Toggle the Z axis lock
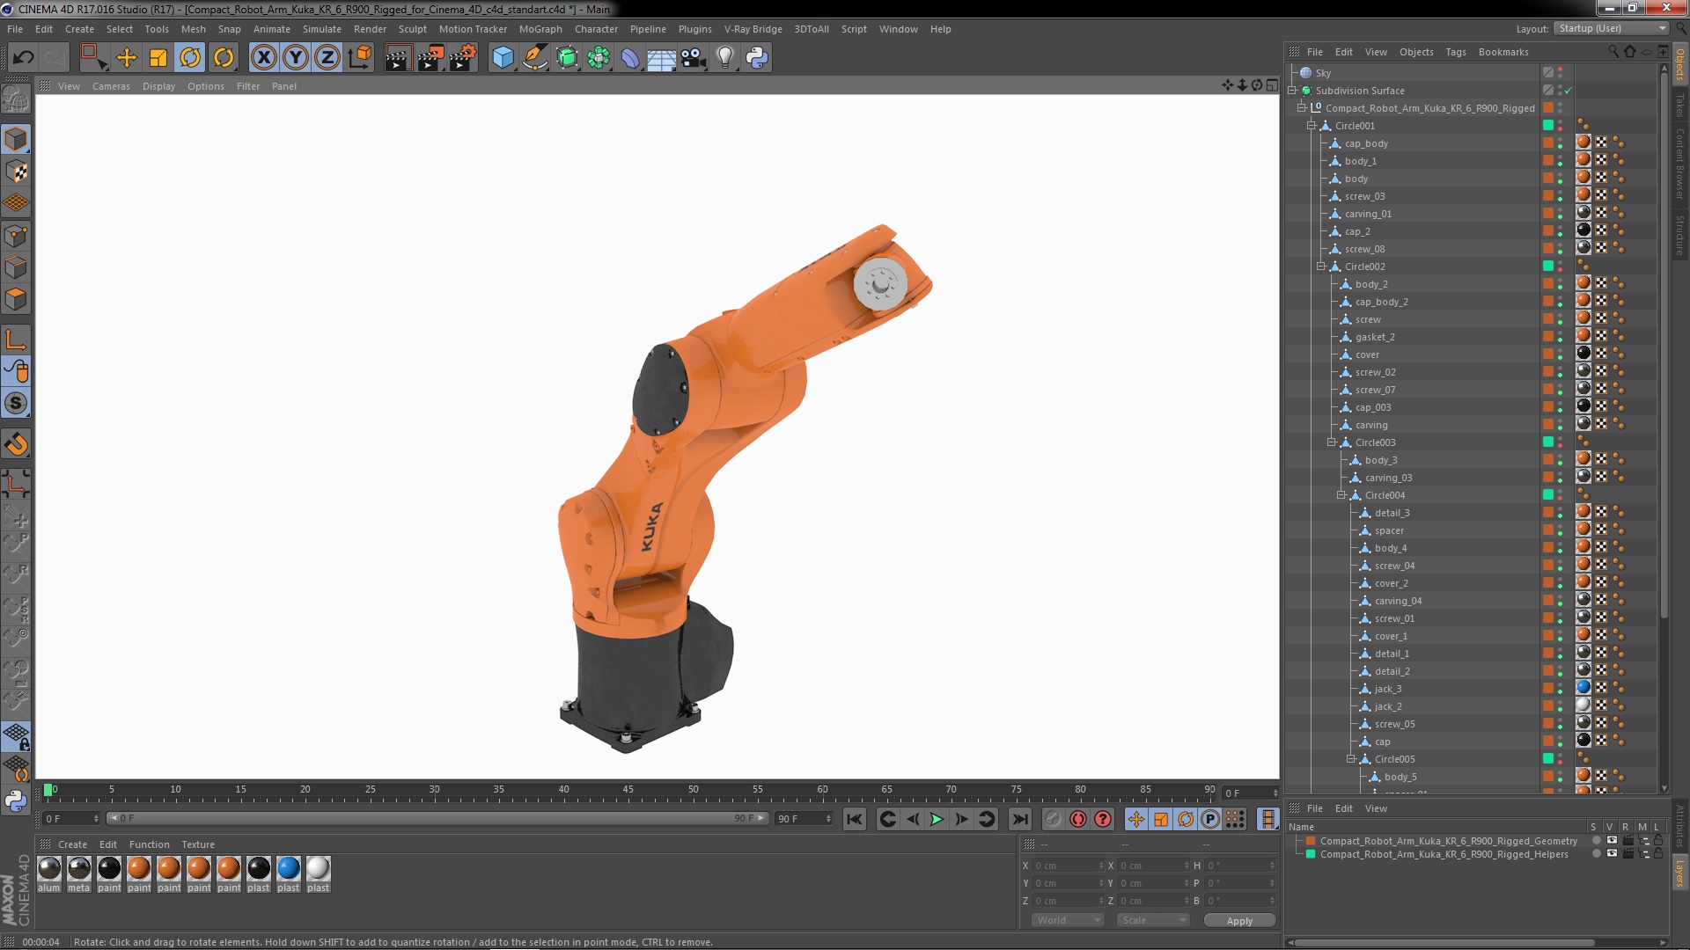This screenshot has width=1690, height=950. click(327, 58)
